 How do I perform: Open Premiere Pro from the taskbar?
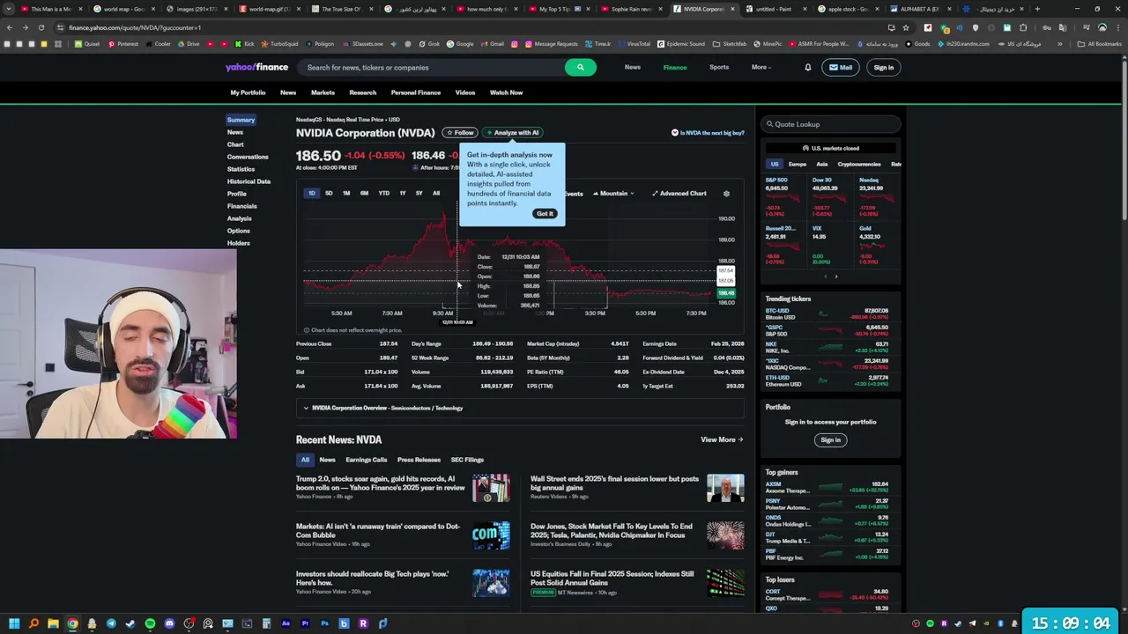point(305,623)
